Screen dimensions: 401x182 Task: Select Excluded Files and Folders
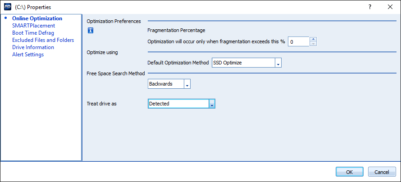coord(43,40)
